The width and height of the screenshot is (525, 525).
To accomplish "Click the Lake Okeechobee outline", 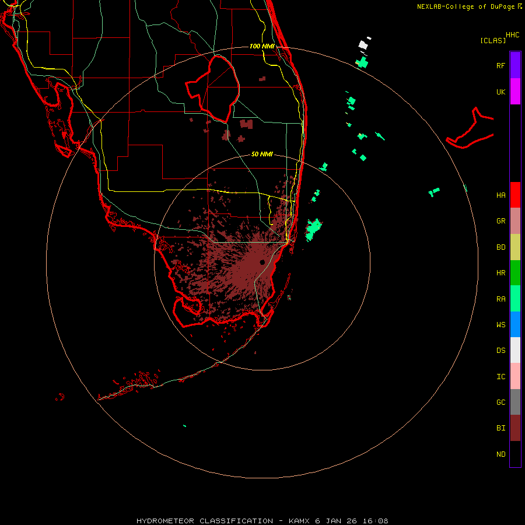I will (212, 88).
